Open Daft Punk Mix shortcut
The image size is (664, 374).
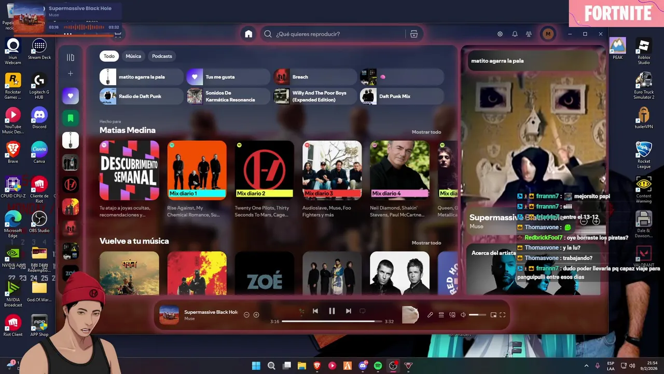[x=402, y=96]
